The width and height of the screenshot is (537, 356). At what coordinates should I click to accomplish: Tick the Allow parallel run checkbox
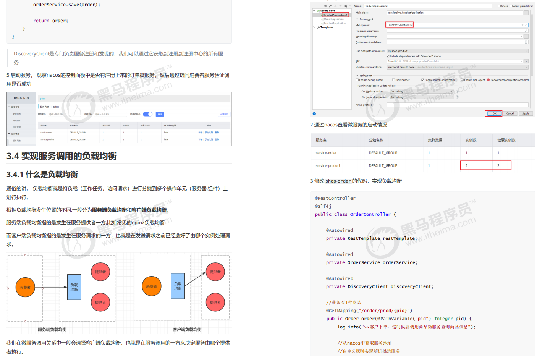click(x=511, y=6)
